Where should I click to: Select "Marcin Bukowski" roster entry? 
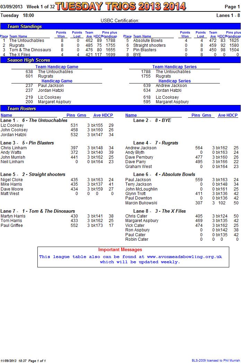[x=141, y=203]
